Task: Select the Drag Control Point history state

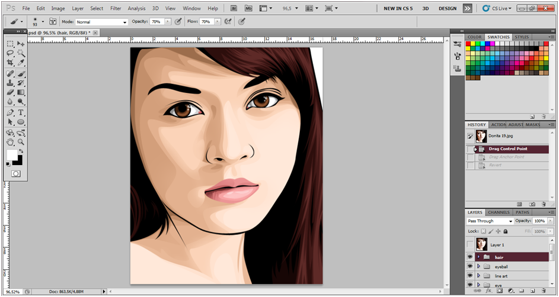Action: coord(507,149)
